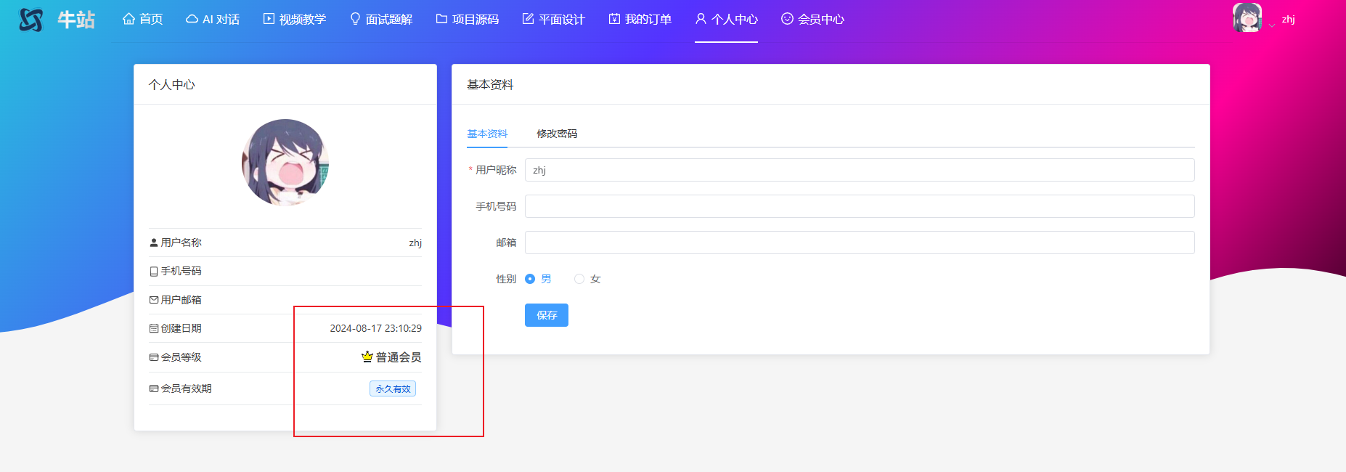Switch to the 修改密码 tab

tap(557, 134)
